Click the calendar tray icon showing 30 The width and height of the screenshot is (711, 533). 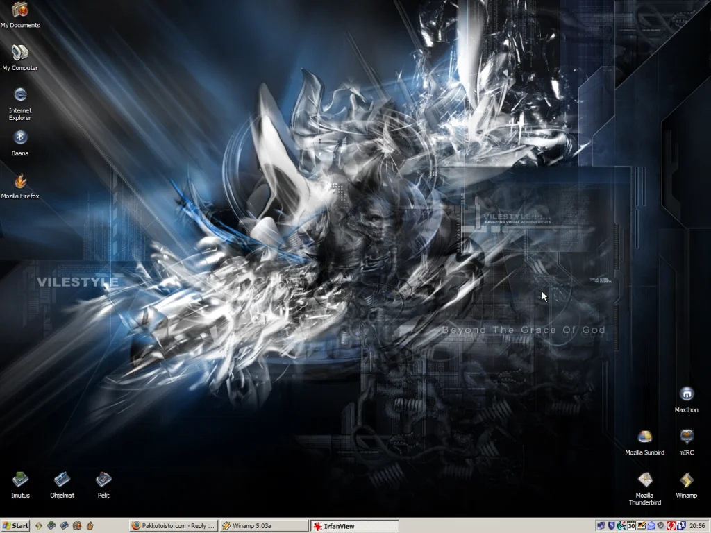631,526
